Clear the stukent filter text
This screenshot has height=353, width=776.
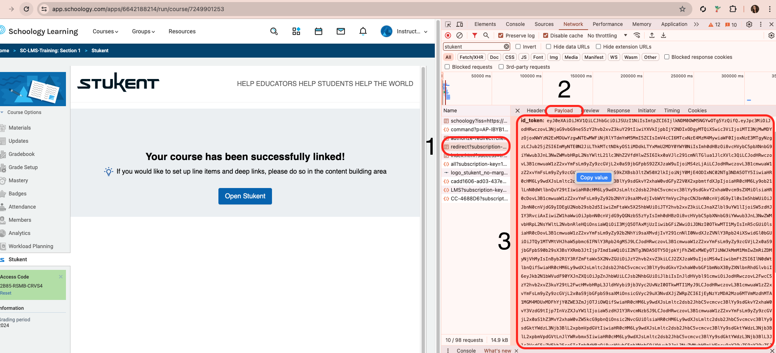pos(506,46)
